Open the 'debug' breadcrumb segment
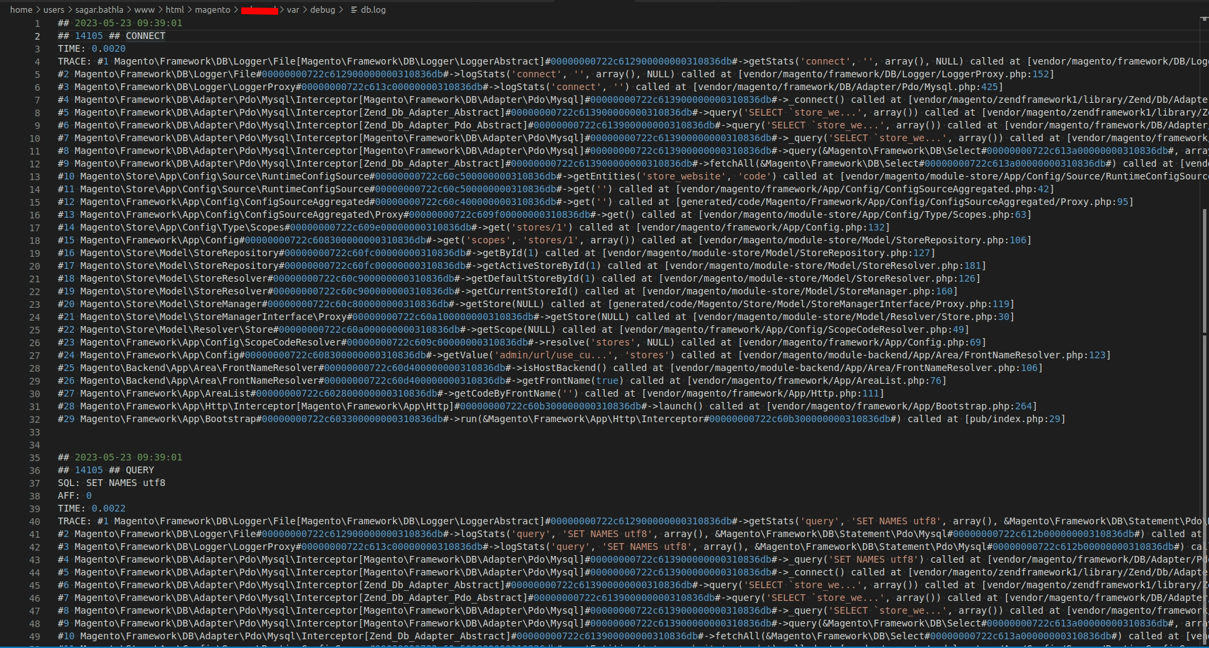This screenshot has height=648, width=1209. pos(323,10)
